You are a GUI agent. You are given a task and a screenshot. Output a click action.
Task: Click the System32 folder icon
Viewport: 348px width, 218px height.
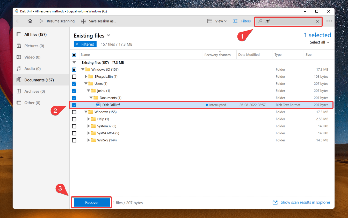93,126
